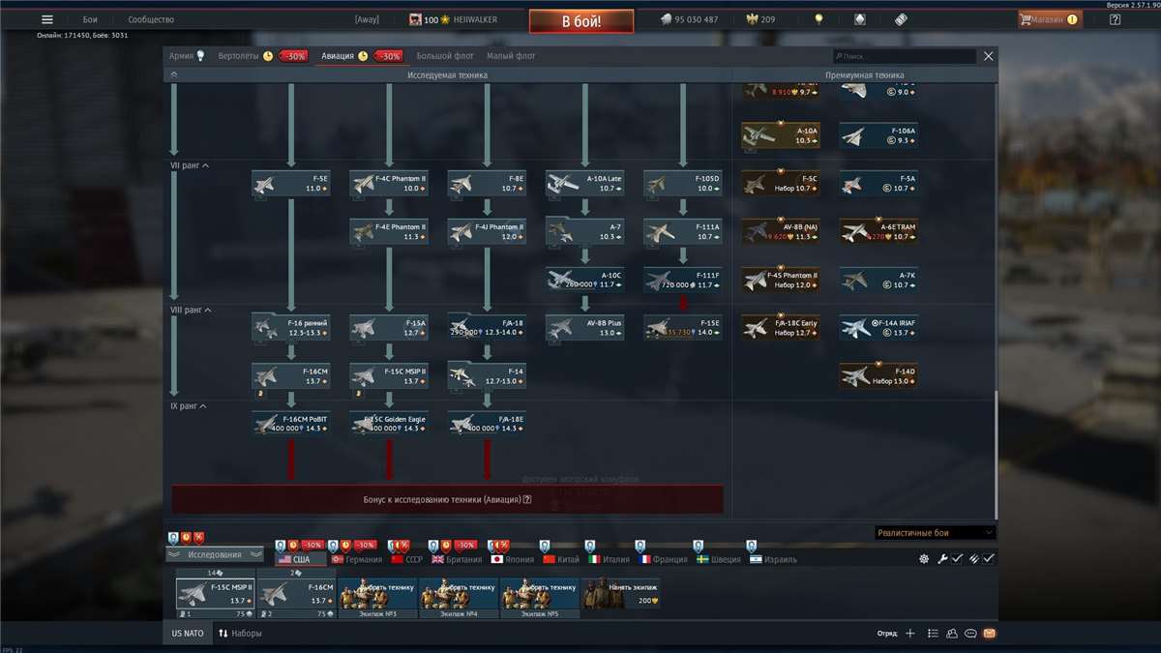The height and width of the screenshot is (653, 1161).
Task: Open the HEIIWALKER player profile avatar
Action: tap(415, 19)
